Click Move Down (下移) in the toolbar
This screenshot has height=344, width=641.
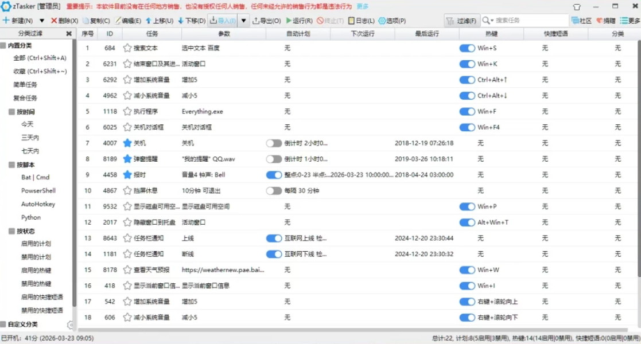pos(191,21)
